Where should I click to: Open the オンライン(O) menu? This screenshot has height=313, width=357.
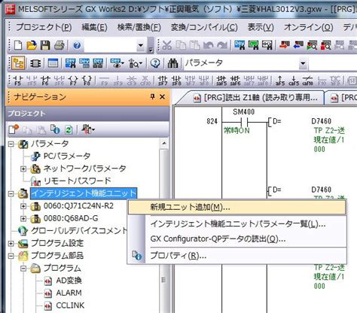[x=308, y=27]
